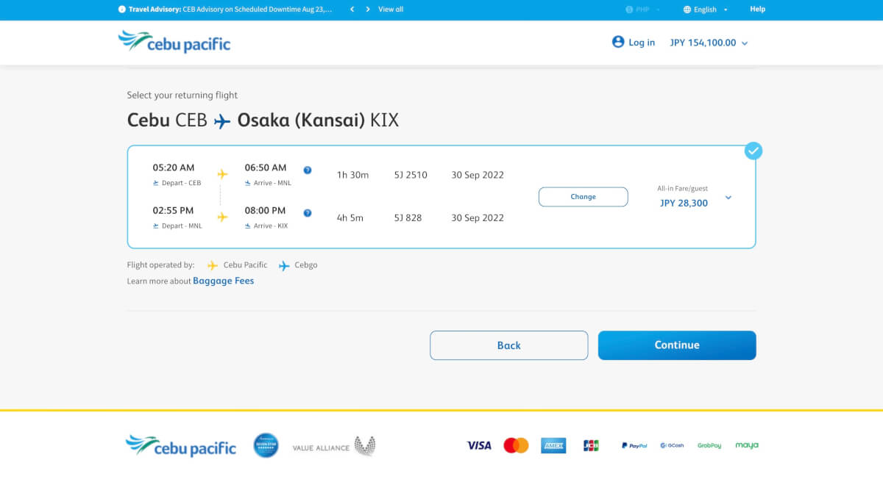This screenshot has height=482, width=883.
Task: Click View all travel advisories
Action: (x=391, y=10)
